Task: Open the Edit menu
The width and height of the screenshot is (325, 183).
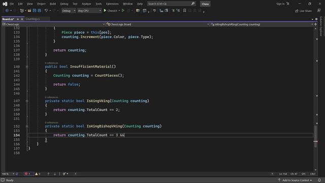Action: [x=20, y=4]
